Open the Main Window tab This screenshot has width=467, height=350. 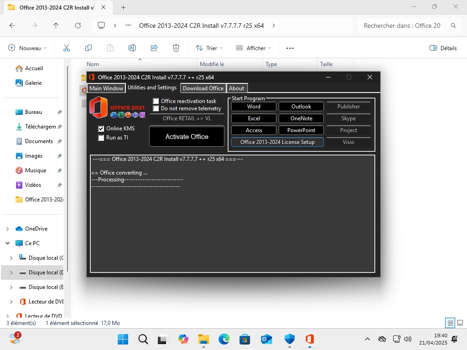point(106,88)
